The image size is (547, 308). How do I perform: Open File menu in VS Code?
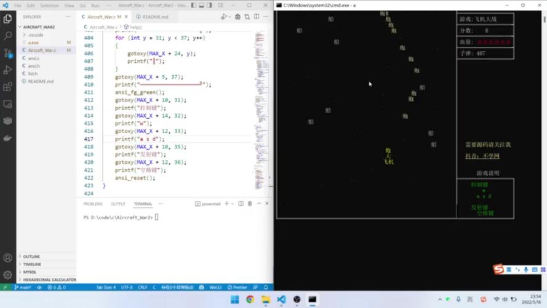tap(18, 6)
